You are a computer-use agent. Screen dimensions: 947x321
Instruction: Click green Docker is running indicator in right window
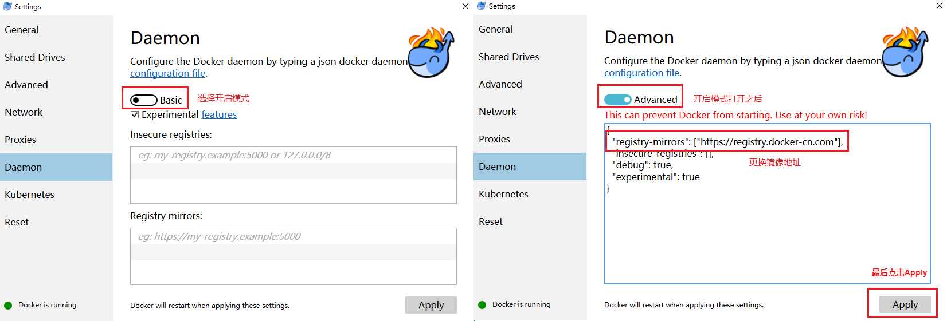[482, 305]
